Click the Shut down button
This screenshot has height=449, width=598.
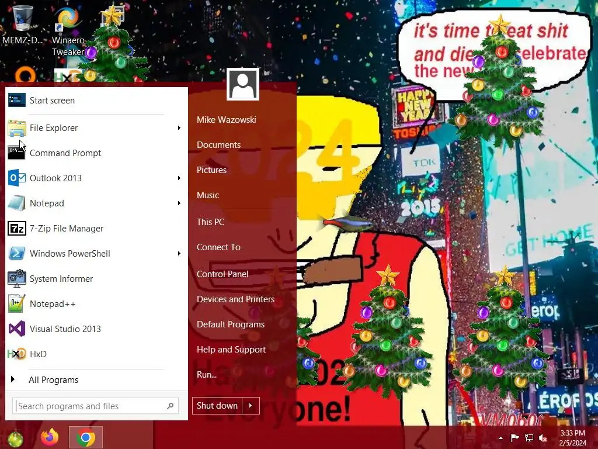click(x=217, y=406)
